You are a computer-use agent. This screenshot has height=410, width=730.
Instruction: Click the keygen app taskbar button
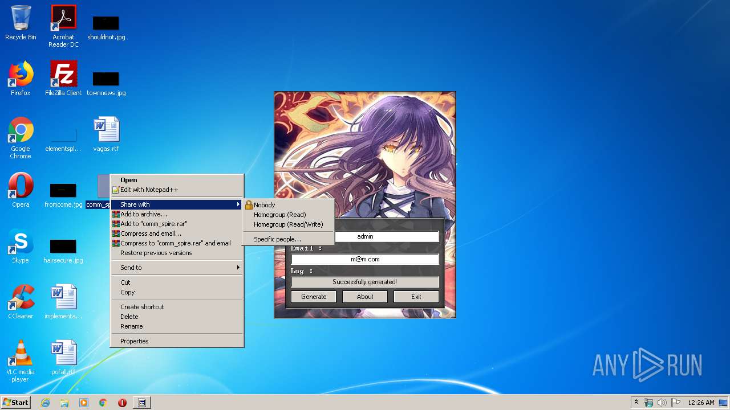pos(141,403)
